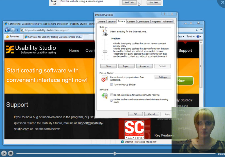Click the SC Awards badge image
Image resolution: width=225 pixels, height=157 pixels.
tap(134, 130)
